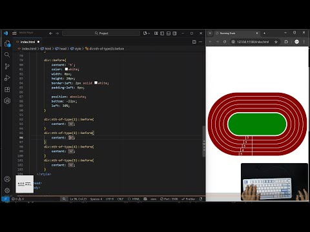Screen dimensions: 310x232
Task: Open the Chrome three-dot menu
Action: (304, 42)
